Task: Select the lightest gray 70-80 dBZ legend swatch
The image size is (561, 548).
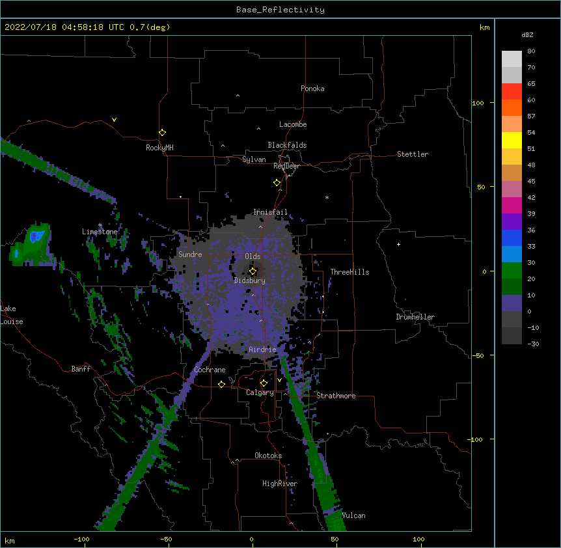Action: [x=512, y=59]
